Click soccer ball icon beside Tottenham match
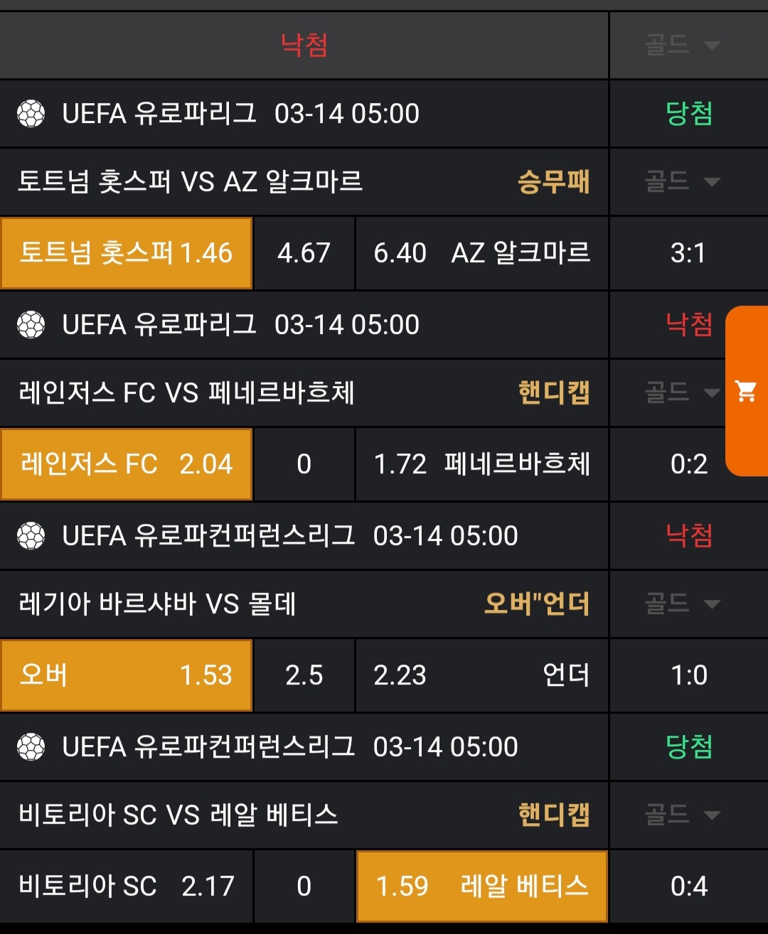The width and height of the screenshot is (768, 934). click(x=31, y=114)
